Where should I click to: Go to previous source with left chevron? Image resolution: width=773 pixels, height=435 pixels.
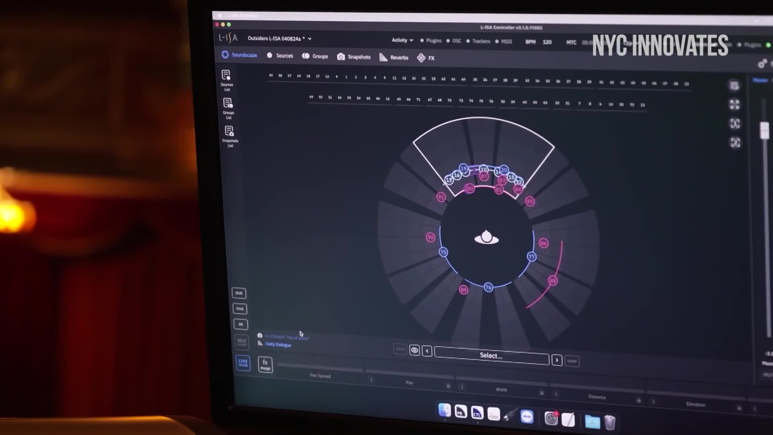427,351
